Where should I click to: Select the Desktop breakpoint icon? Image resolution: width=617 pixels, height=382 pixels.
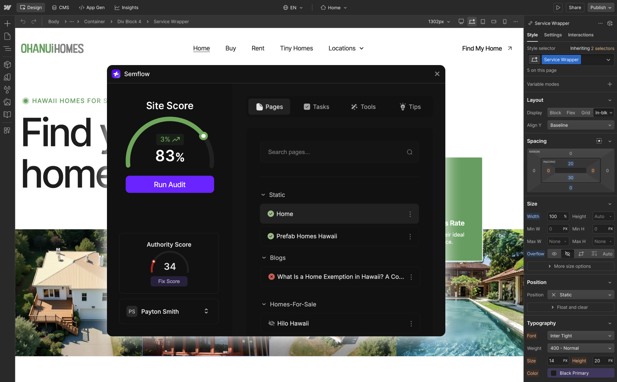click(x=461, y=21)
